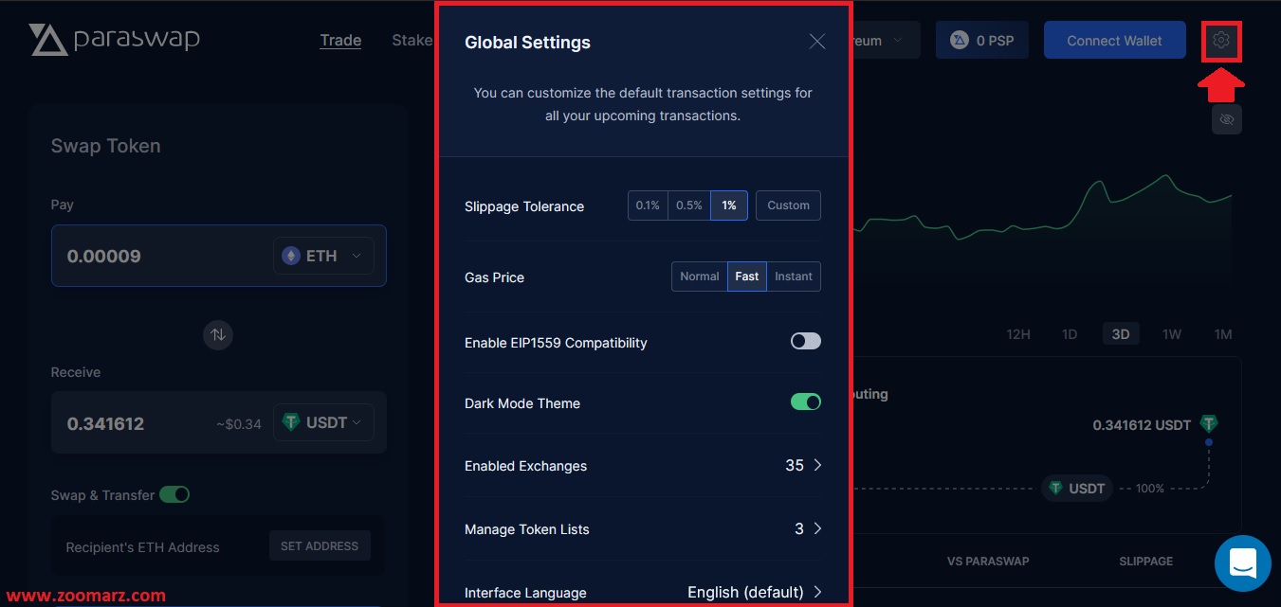Click the 100% routing label
1281x607 pixels.
pyautogui.click(x=1149, y=489)
